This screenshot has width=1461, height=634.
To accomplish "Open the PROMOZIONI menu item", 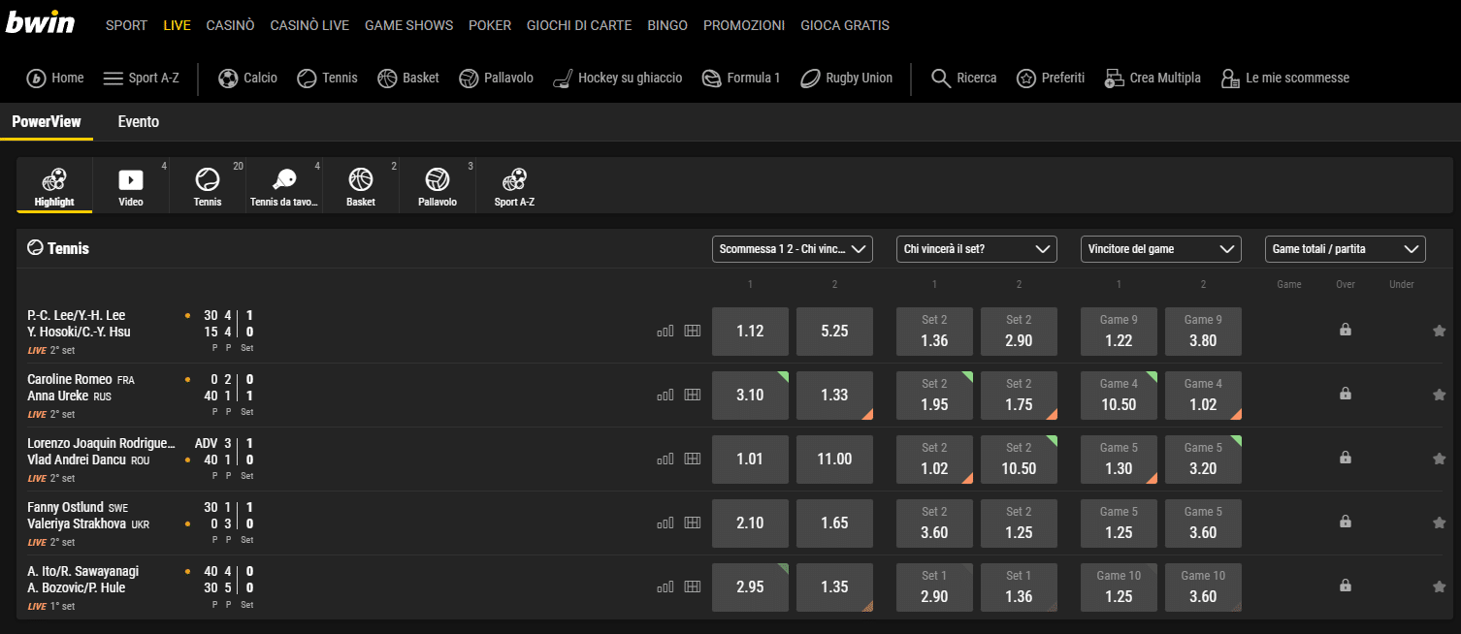I will click(743, 25).
